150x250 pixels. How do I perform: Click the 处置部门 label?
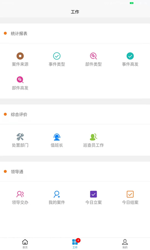[x=20, y=145]
